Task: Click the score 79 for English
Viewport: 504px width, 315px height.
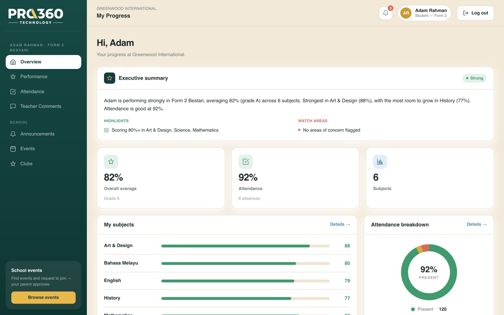Action: (x=347, y=281)
